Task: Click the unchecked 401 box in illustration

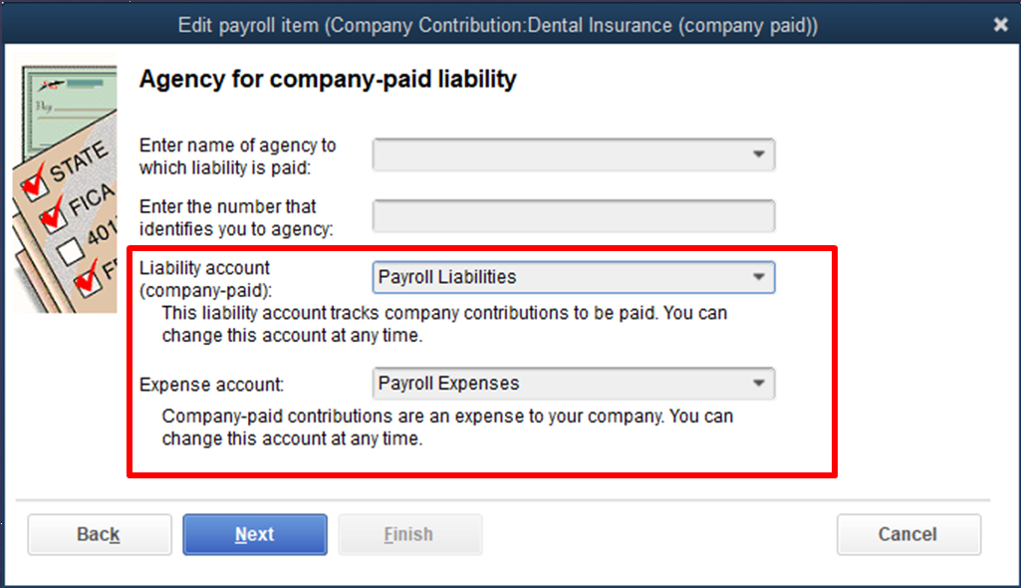Action: 71,250
